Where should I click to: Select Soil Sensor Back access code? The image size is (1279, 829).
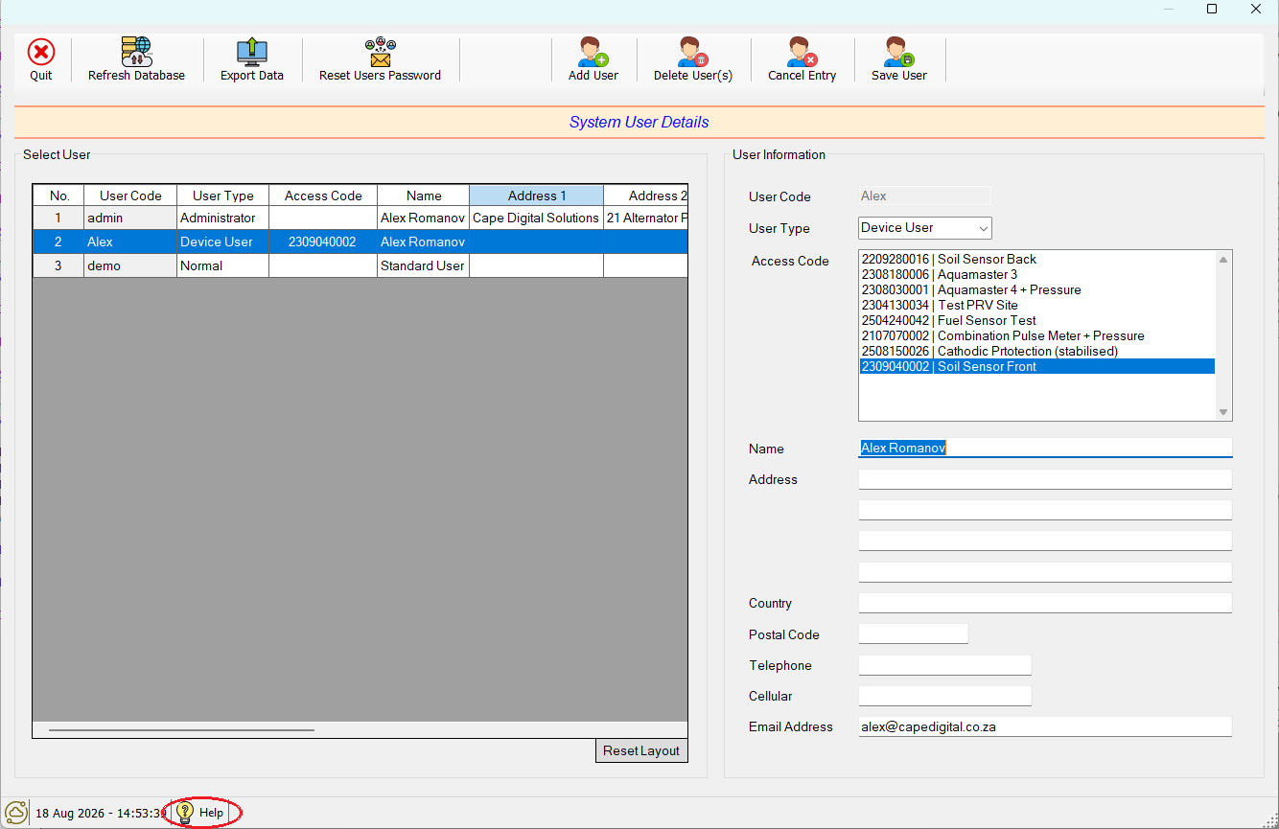[x=1037, y=259]
